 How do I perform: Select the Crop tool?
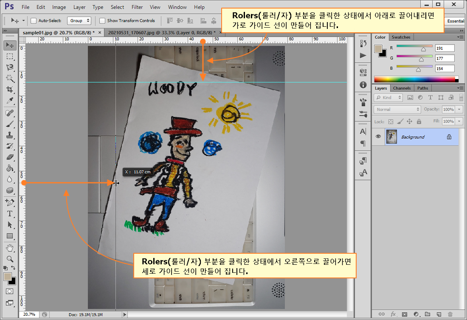(x=10, y=90)
